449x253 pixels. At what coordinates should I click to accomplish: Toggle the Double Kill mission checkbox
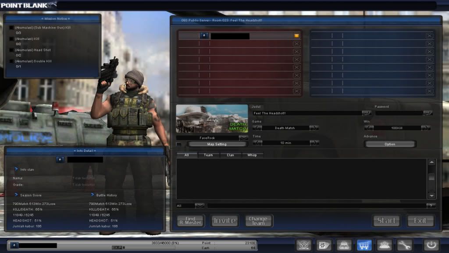click(11, 61)
